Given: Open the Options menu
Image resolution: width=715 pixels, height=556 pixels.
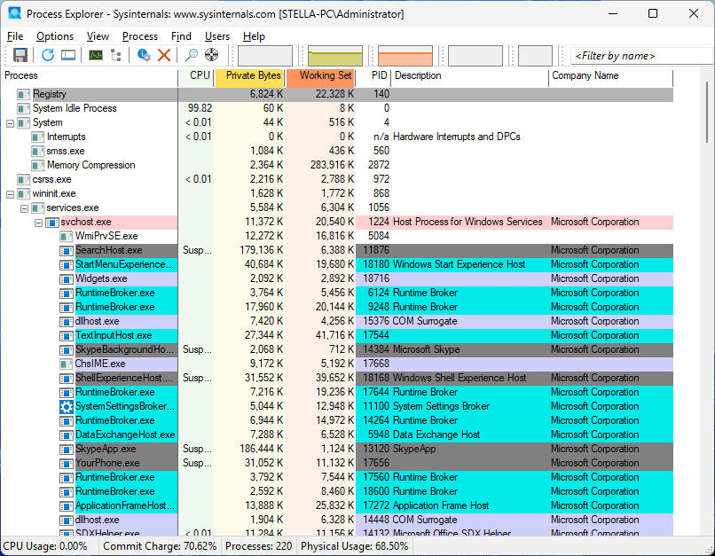Looking at the screenshot, I should tap(55, 36).
